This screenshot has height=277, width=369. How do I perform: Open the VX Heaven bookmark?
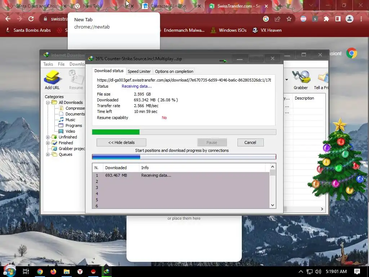click(267, 30)
